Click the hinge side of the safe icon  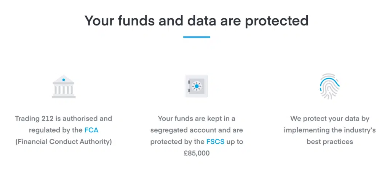[x=189, y=86]
